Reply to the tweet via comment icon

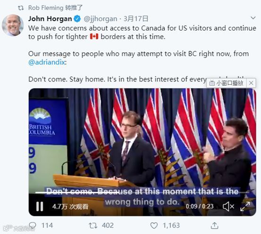33,226
